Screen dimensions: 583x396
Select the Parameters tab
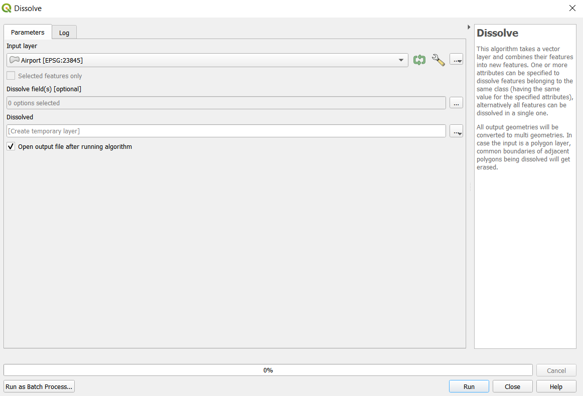[28, 32]
